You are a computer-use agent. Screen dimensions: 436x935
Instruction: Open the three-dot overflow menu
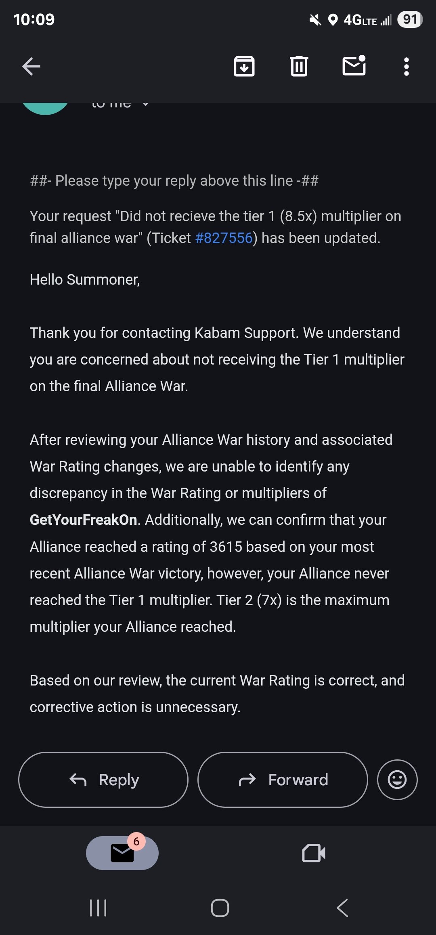407,67
